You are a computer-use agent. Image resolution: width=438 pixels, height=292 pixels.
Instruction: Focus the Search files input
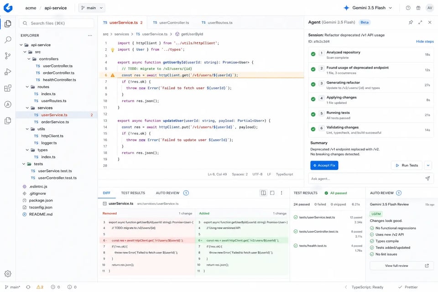pyautogui.click(x=57, y=23)
